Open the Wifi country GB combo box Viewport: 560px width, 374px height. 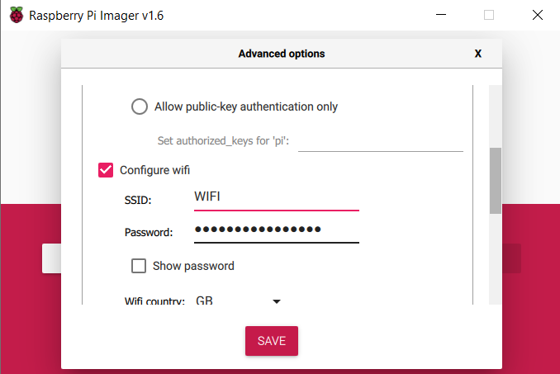coord(238,301)
